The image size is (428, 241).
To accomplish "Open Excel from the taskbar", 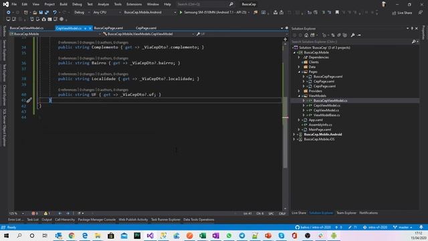I will [203, 236].
